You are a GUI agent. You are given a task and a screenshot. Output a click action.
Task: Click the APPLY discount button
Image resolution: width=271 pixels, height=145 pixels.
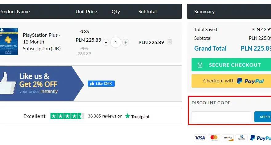pyautogui.click(x=263, y=117)
